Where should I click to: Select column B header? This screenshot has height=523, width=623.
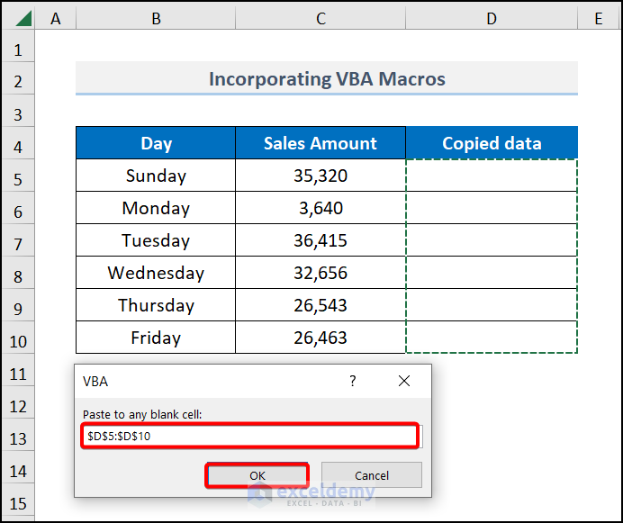[156, 17]
